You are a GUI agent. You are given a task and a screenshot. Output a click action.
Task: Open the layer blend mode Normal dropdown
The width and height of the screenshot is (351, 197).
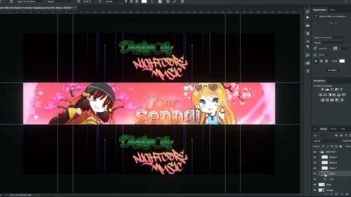[327, 141]
